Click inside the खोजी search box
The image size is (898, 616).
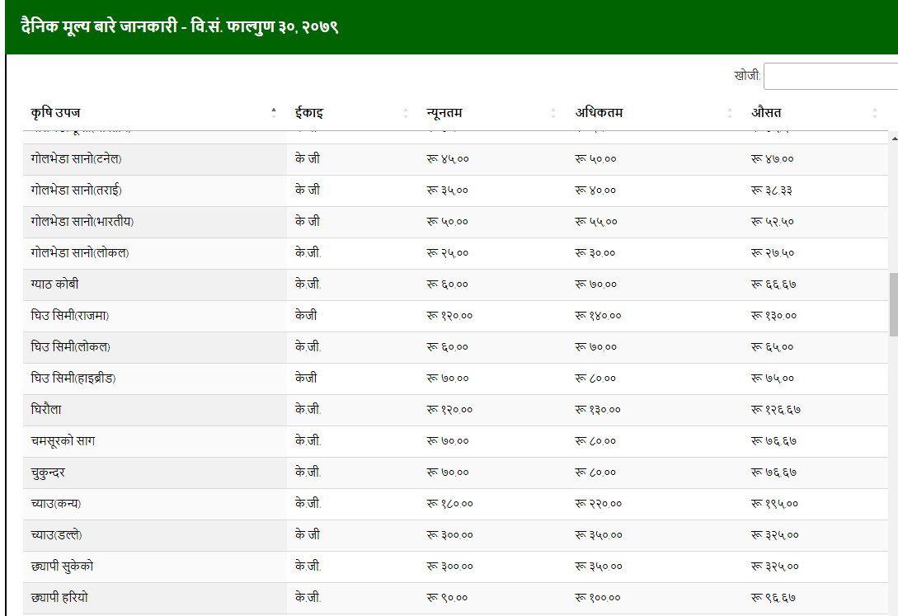830,76
